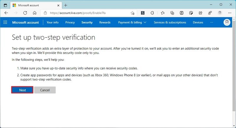Go to the browser home page
Image resolution: width=236 pixels, height=128 pixels.
35,13
